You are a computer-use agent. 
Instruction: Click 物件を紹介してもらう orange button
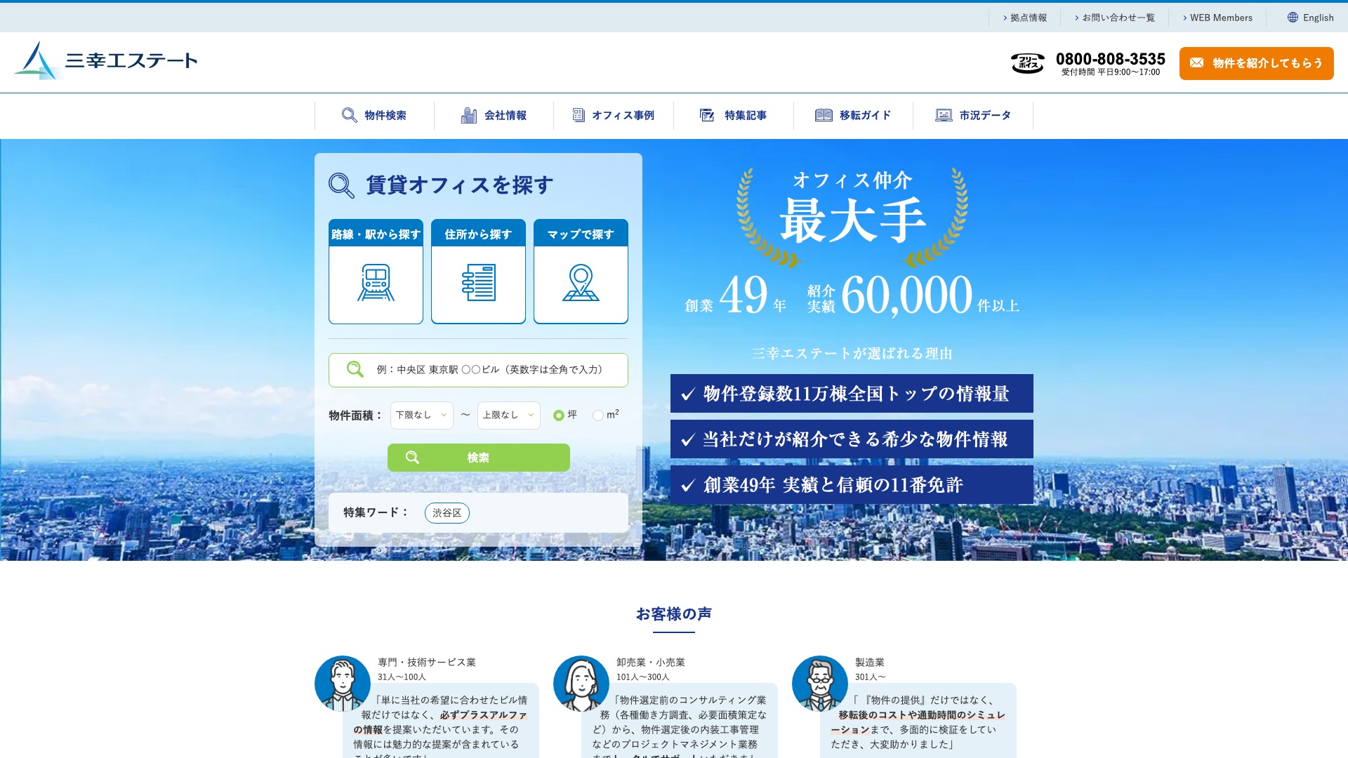point(1256,63)
